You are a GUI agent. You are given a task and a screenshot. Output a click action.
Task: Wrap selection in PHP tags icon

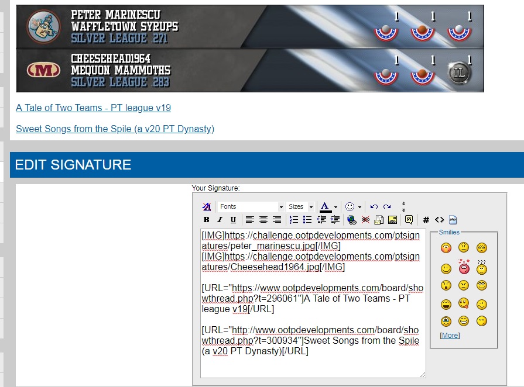pyautogui.click(x=453, y=220)
